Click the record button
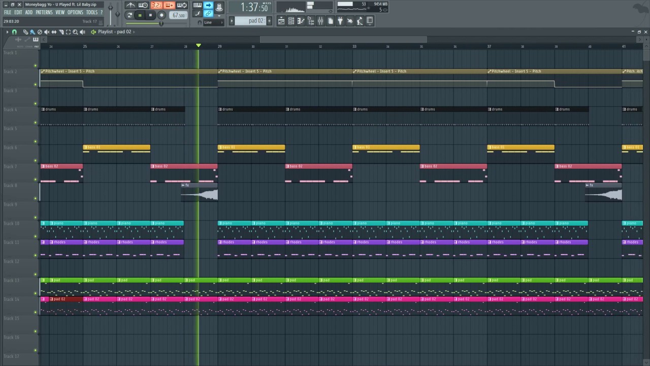 pyautogui.click(x=161, y=15)
